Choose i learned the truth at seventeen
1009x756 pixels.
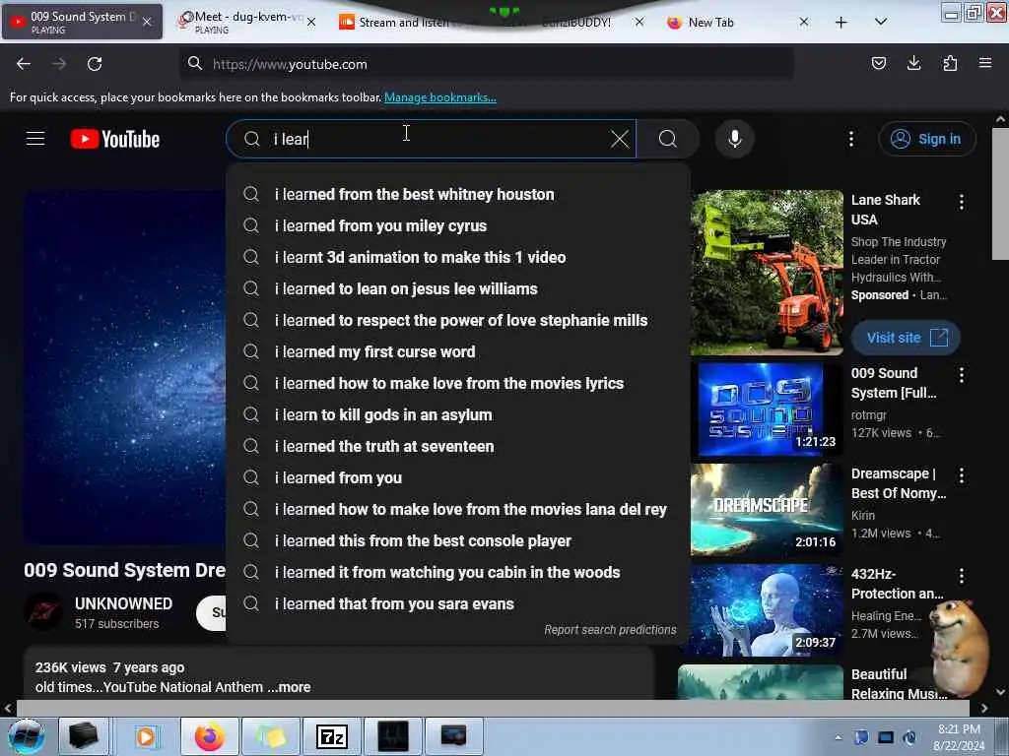coord(458,446)
